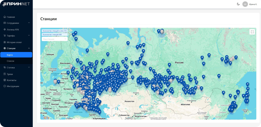The image size is (261, 127).
Task: Open История оплат payment history icon
Action: tap(5, 42)
